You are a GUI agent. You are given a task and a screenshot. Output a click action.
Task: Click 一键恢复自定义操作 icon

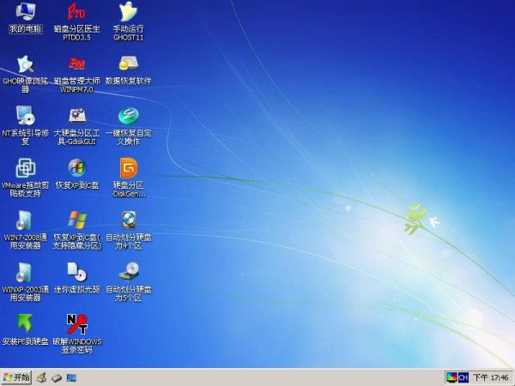pyautogui.click(x=128, y=117)
